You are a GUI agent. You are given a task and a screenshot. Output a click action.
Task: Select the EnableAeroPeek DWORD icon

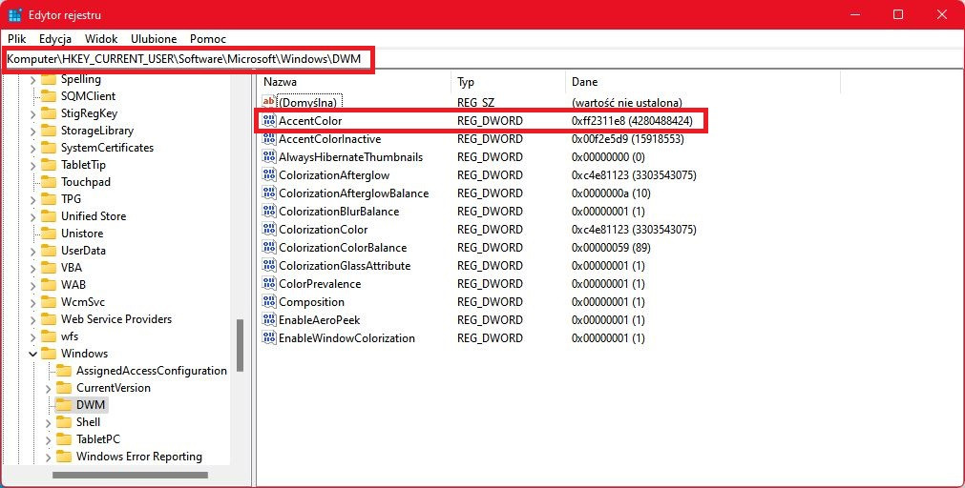tap(269, 320)
